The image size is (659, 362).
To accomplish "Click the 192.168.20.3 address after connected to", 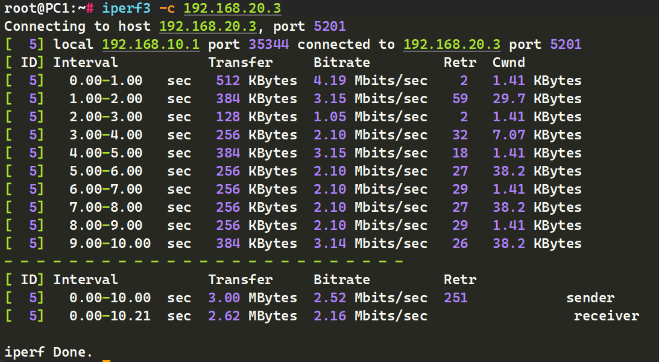I will pyautogui.click(x=452, y=44).
